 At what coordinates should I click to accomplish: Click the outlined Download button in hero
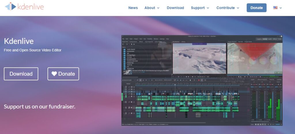[21, 74]
